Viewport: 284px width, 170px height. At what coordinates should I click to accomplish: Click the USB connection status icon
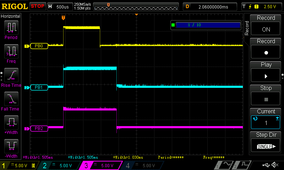click(x=266, y=165)
